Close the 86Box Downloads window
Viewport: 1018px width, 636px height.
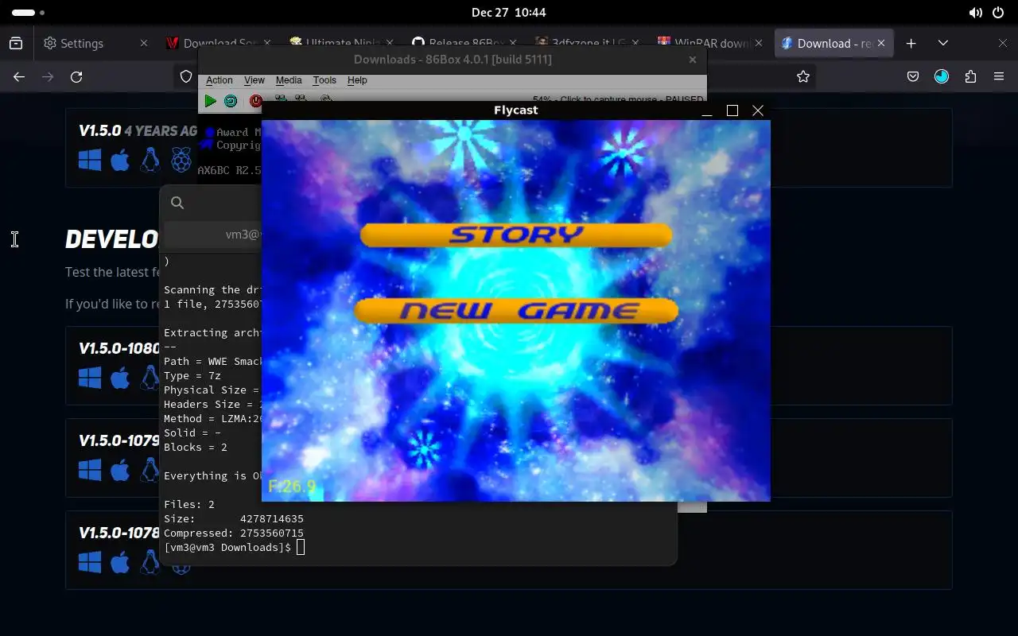[x=693, y=60]
